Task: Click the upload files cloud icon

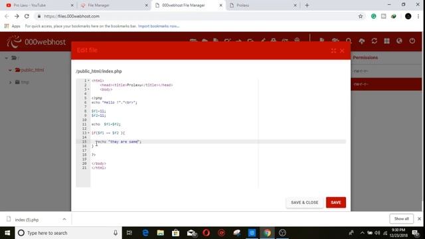Action: click(361, 41)
